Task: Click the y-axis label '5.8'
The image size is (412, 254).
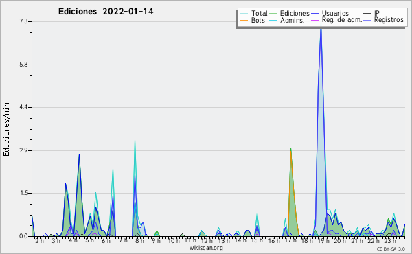Action: coord(23,65)
